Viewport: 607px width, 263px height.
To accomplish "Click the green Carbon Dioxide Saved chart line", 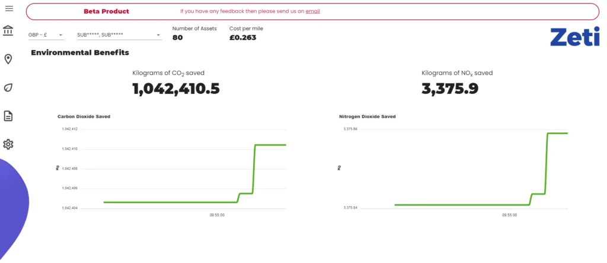I will (178, 202).
